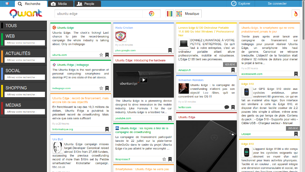The height and width of the screenshot is (172, 305).
Task: Click the WEB refine search field
Action: (25, 43)
